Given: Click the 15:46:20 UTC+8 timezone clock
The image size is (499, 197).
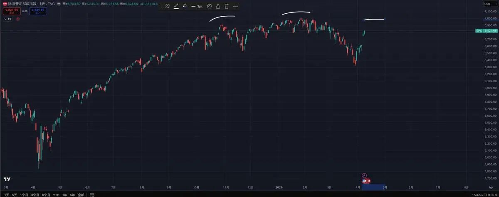Looking at the screenshot, I should click(x=484, y=195).
